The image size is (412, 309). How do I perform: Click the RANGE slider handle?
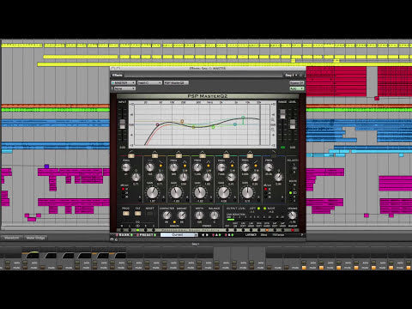(282, 113)
